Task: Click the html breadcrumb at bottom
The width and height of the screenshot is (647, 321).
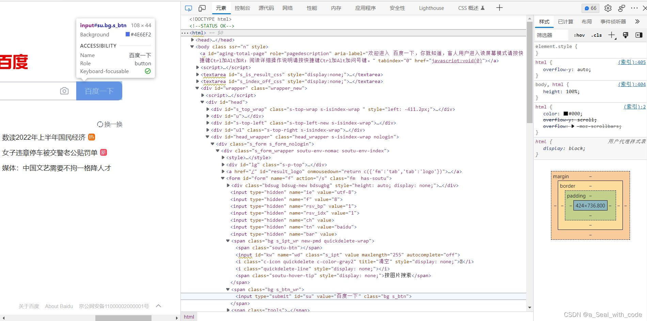Action: [x=189, y=317]
